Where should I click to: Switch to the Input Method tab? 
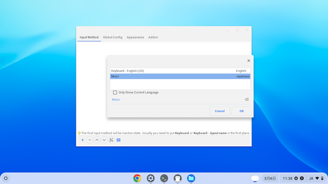tap(89, 37)
